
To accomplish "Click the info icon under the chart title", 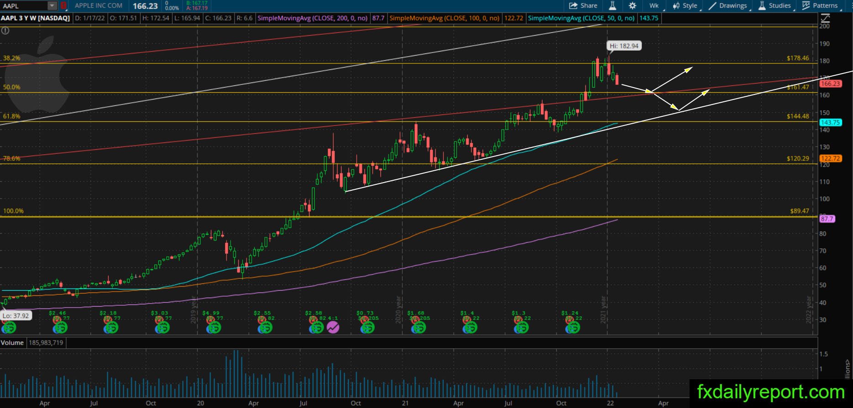I will coord(5,31).
